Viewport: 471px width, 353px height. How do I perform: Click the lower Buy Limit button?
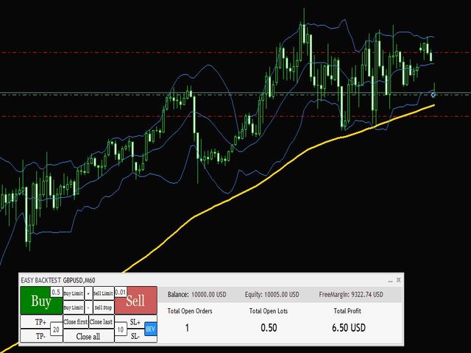coord(72,307)
